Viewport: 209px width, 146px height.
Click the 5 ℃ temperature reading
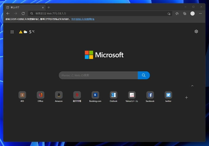coord(32,32)
